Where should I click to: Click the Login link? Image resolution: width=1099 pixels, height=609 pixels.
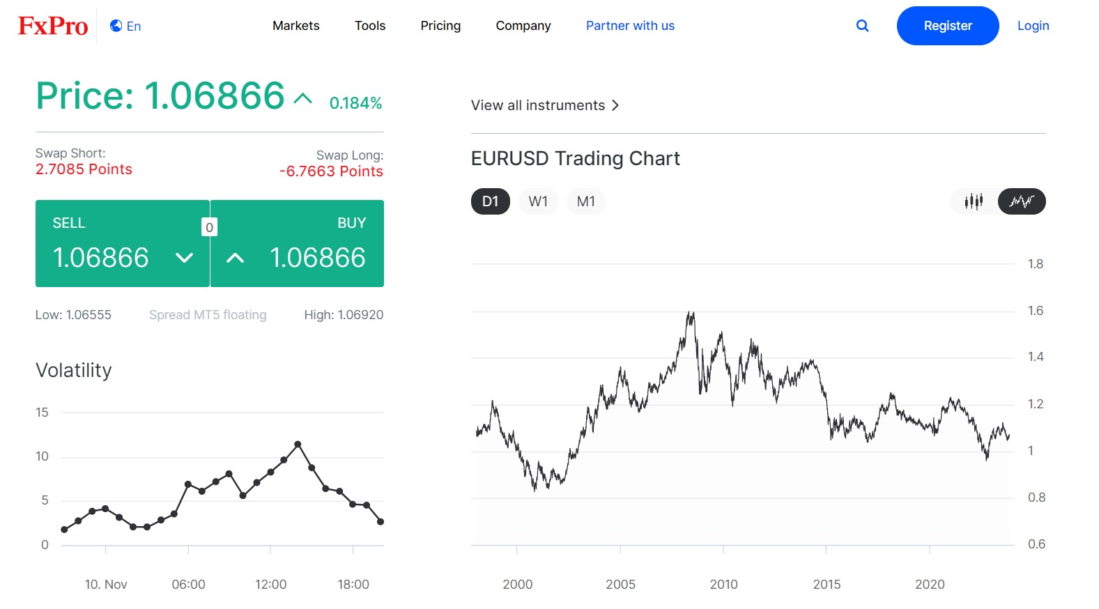point(1033,26)
